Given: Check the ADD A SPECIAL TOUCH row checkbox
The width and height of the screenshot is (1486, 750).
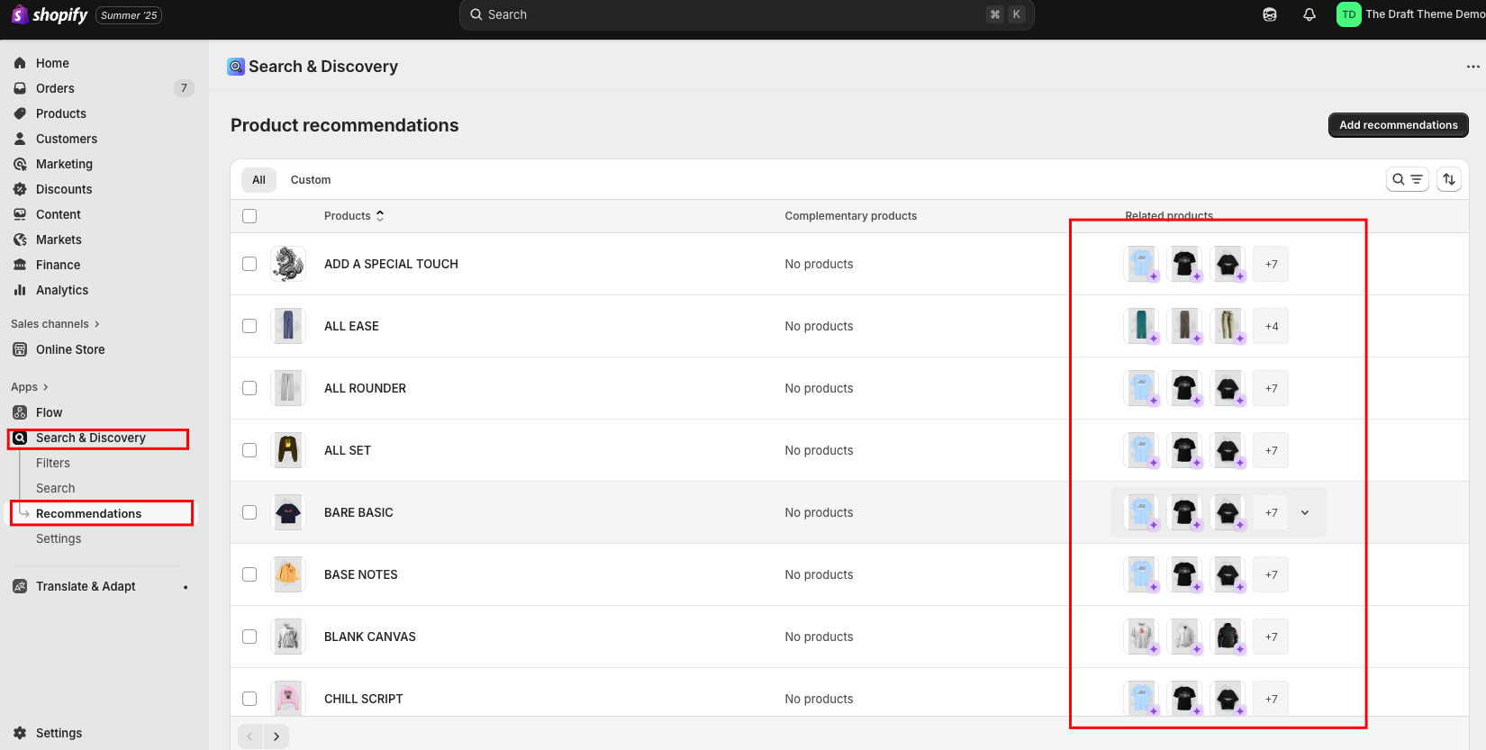Looking at the screenshot, I should coord(249,264).
